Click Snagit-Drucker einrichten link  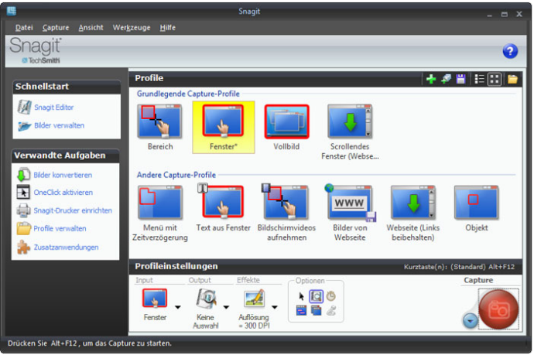point(73,210)
